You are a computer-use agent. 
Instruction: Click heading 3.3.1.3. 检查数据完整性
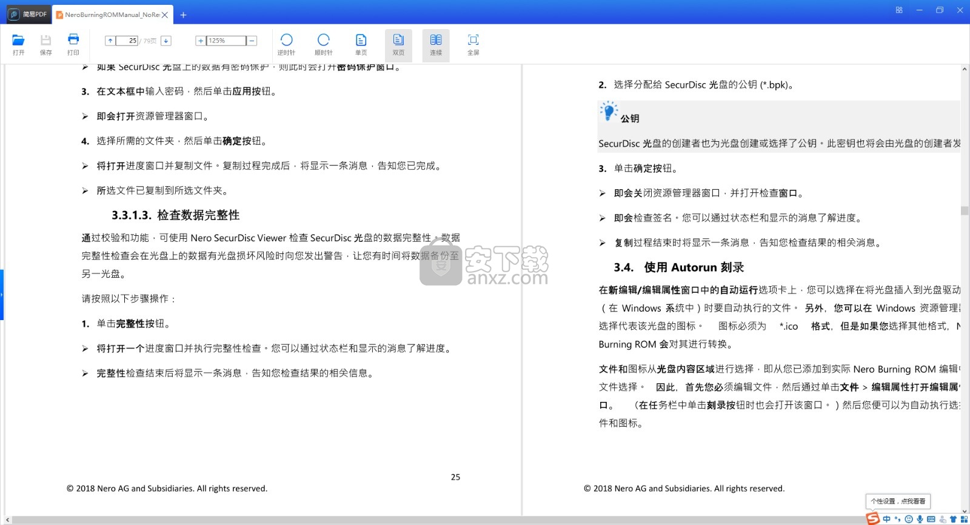pyautogui.click(x=175, y=215)
